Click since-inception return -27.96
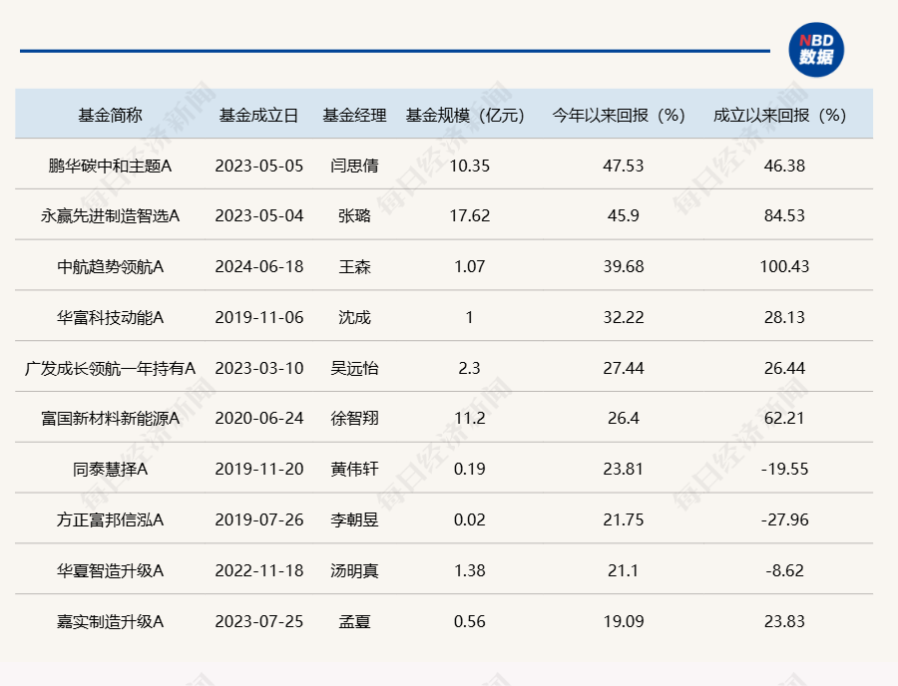 (784, 519)
